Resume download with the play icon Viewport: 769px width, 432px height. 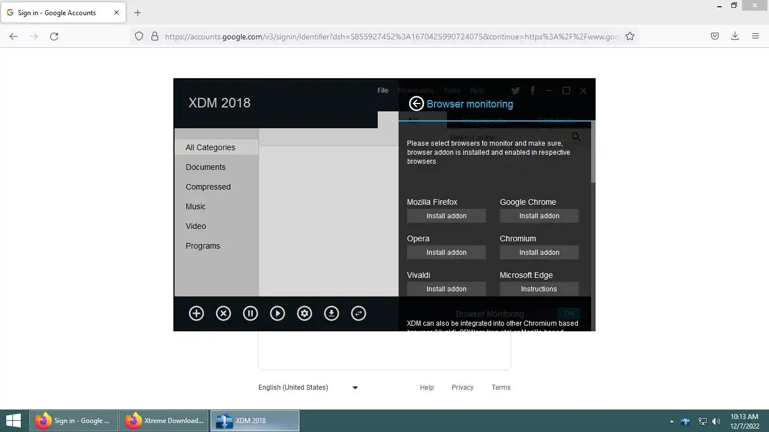(278, 313)
